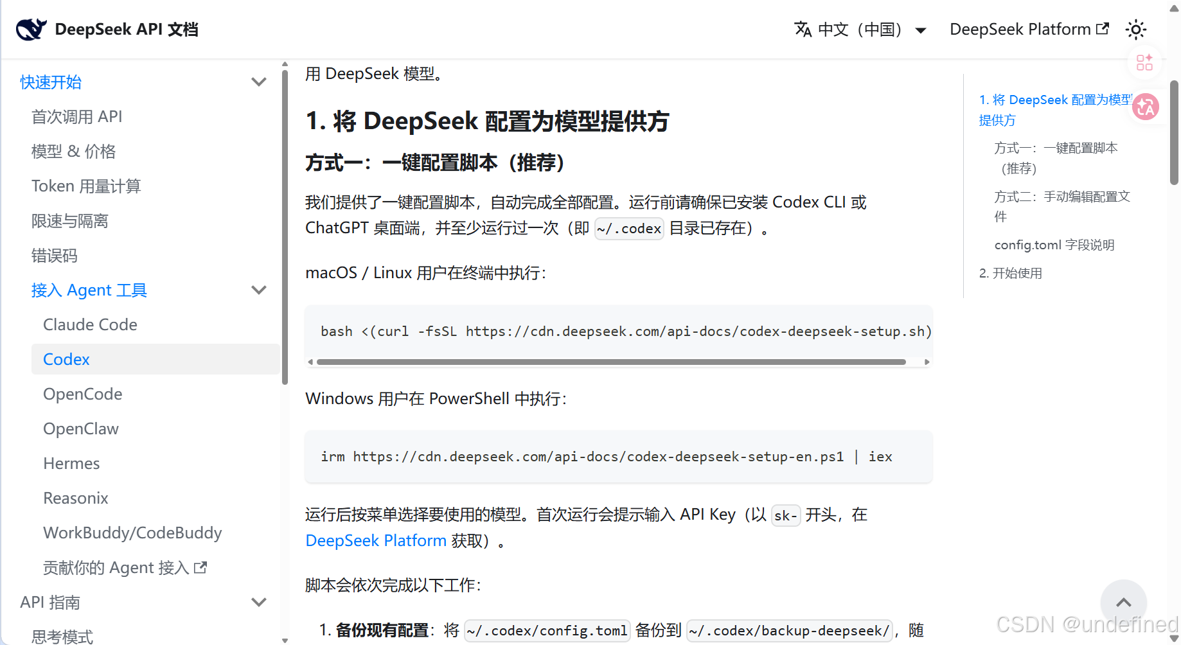This screenshot has width=1181, height=645.
Task: Open the Reasonix sidebar page
Action: tap(76, 499)
